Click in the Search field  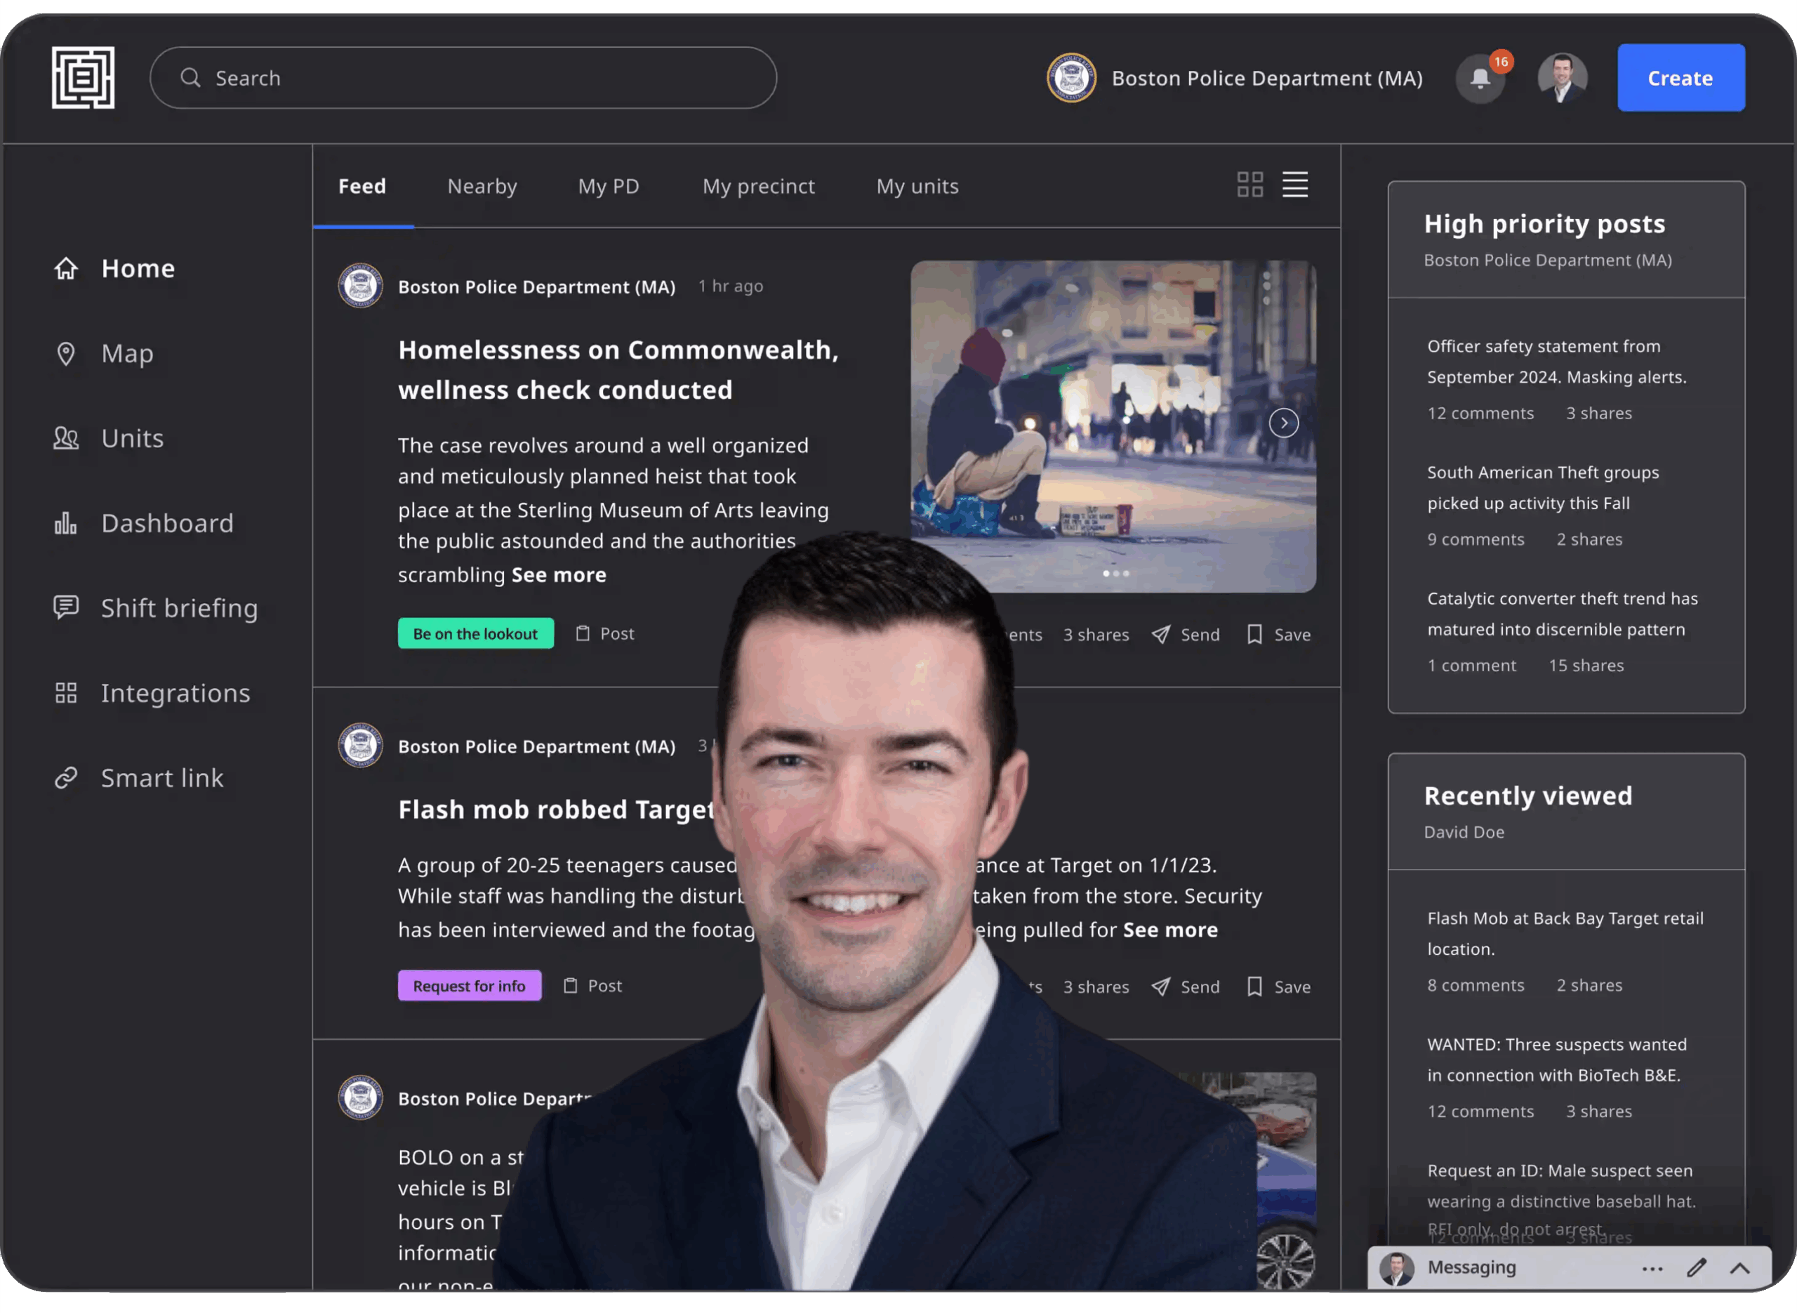click(463, 78)
